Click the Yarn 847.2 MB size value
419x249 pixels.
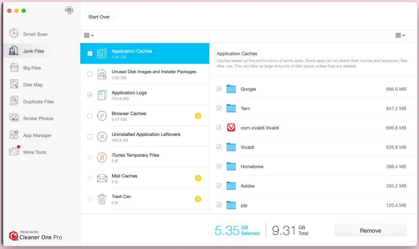[396, 108]
